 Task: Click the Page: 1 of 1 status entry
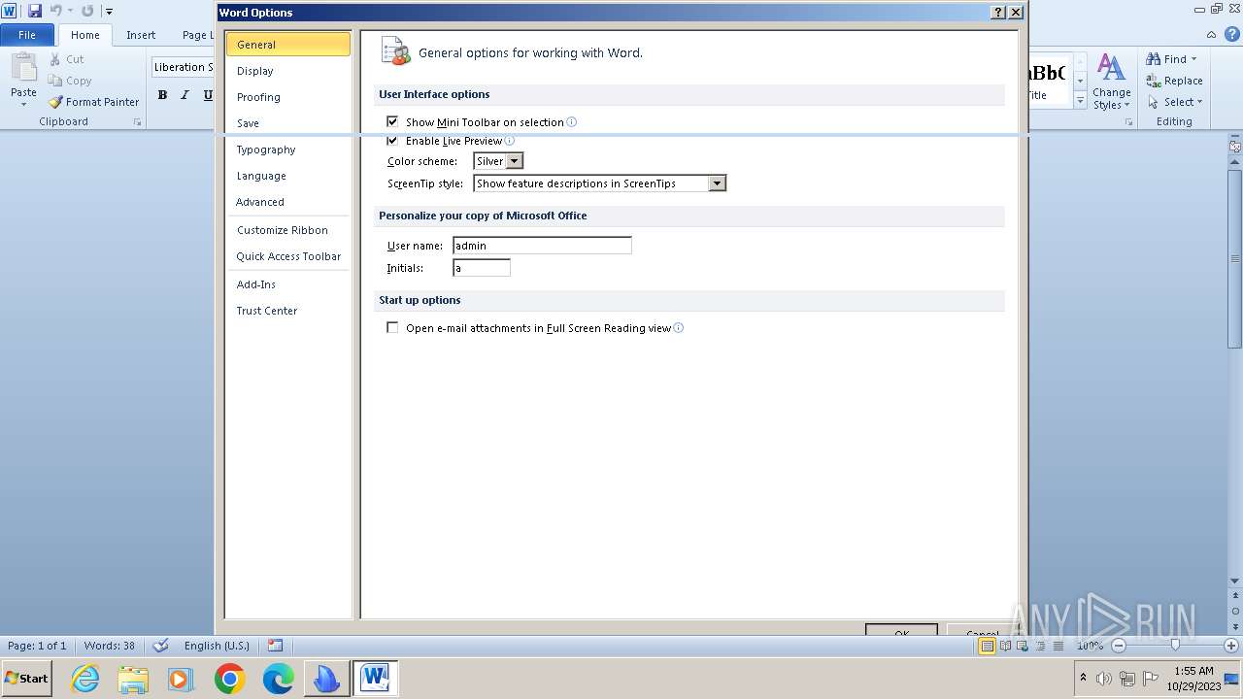tap(37, 646)
